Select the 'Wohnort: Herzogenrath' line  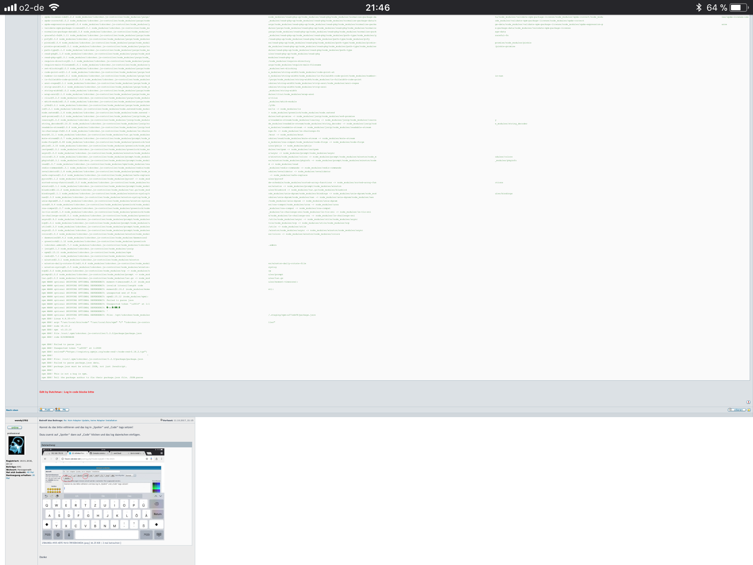pyautogui.click(x=19, y=470)
